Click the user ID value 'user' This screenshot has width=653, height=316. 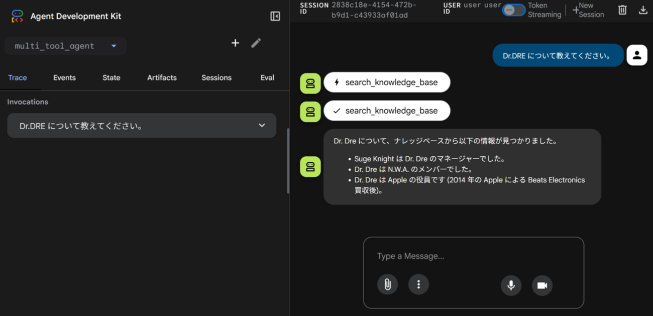(482, 5)
